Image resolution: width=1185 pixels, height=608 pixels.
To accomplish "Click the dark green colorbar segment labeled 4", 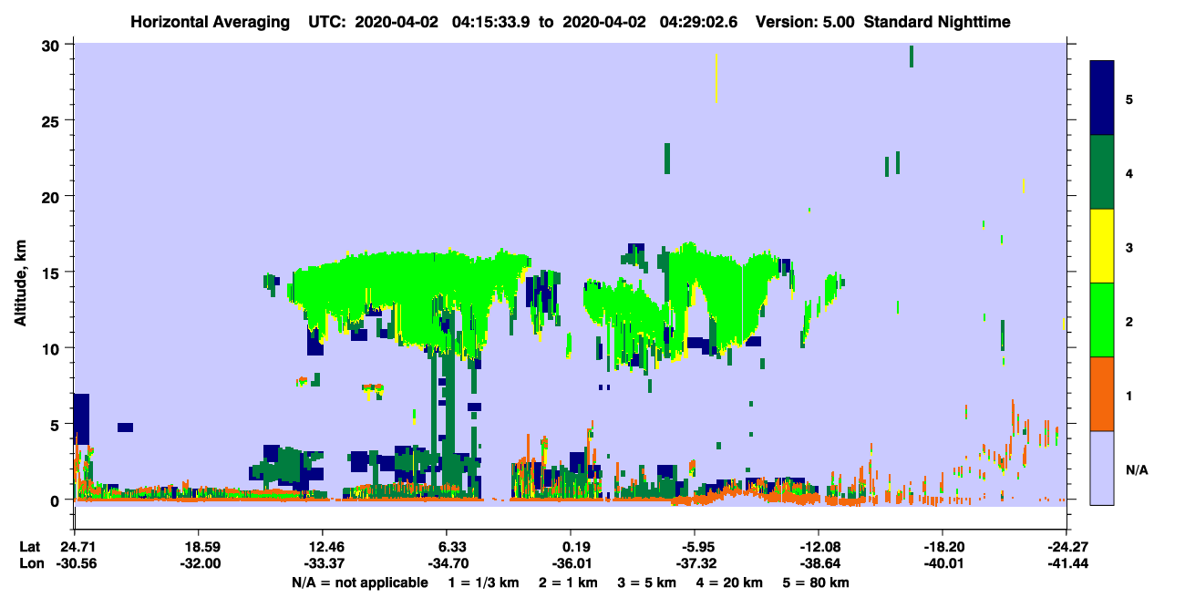I will pyautogui.click(x=1102, y=172).
